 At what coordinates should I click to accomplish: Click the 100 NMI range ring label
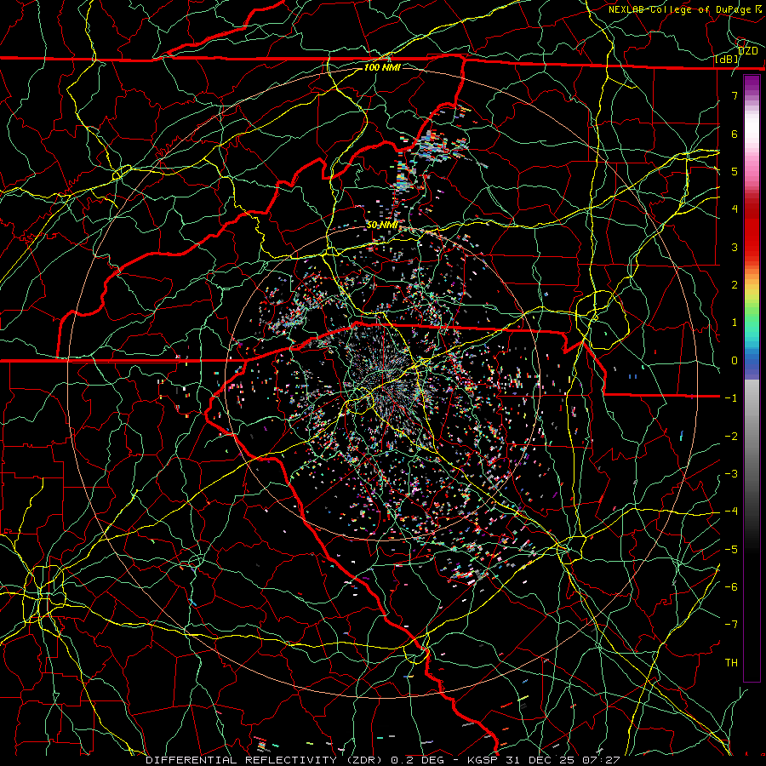pyautogui.click(x=382, y=67)
